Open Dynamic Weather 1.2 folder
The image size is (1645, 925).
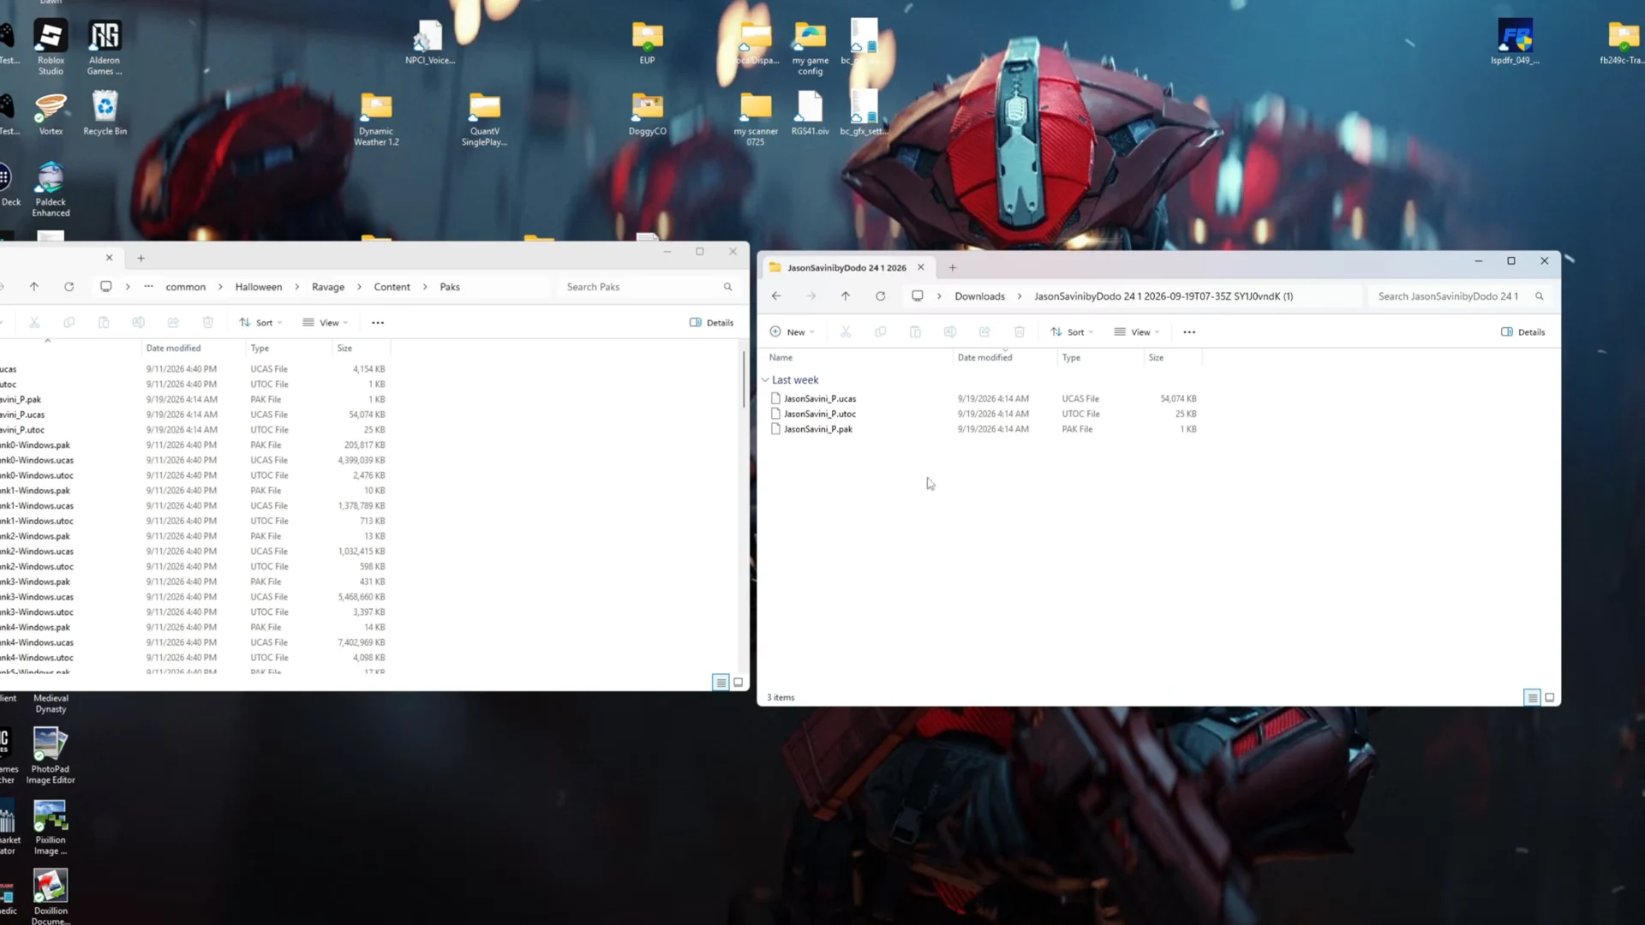tap(376, 118)
